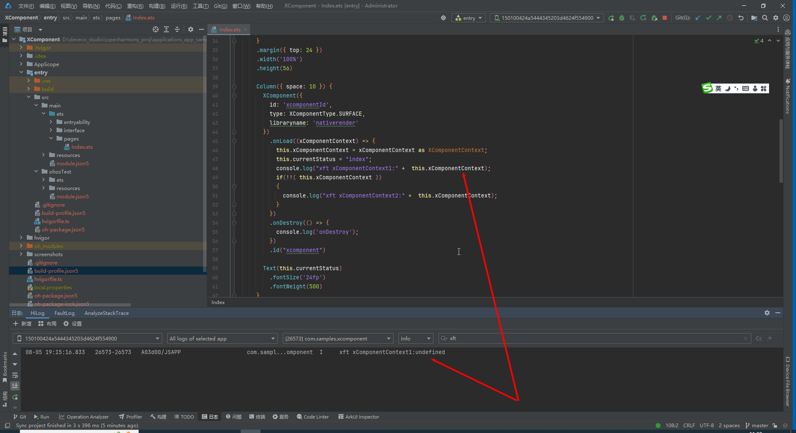
Task: Click the Run entry green arrow icon
Action: point(611,18)
